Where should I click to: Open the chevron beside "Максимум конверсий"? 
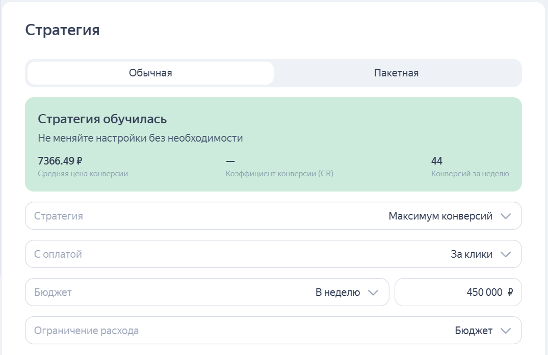pyautogui.click(x=506, y=216)
